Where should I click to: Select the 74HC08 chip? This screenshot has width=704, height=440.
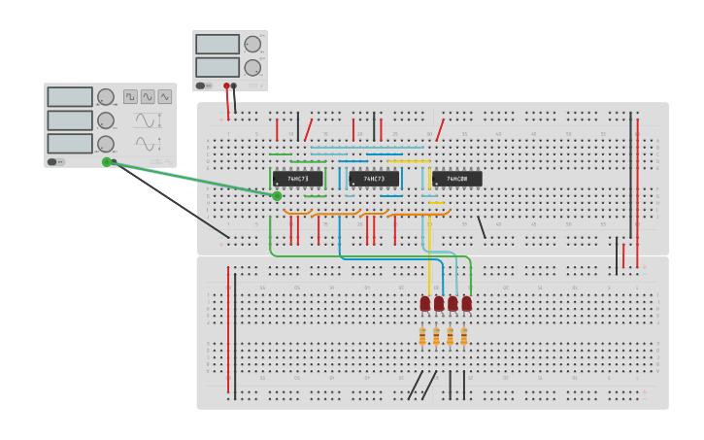(457, 179)
